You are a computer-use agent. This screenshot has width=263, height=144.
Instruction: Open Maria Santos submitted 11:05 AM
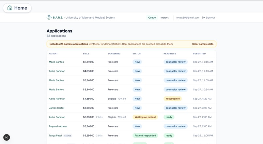(56, 80)
